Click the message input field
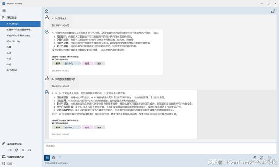 click(160, 148)
